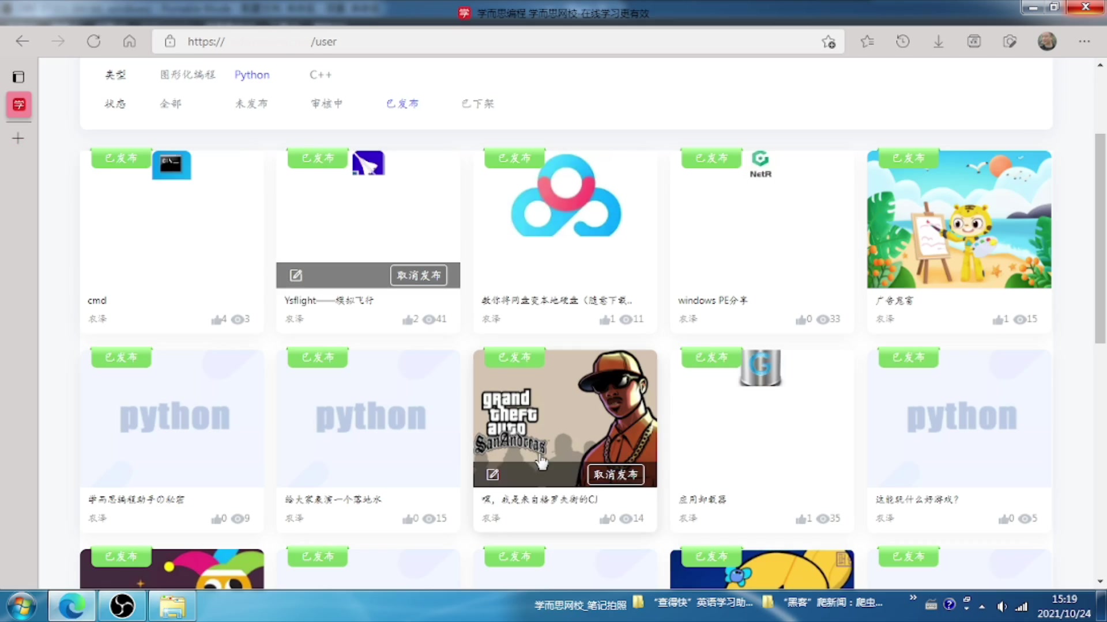This screenshot has height=622, width=1107.
Task: Select the 已下架 status filter
Action: 477,104
